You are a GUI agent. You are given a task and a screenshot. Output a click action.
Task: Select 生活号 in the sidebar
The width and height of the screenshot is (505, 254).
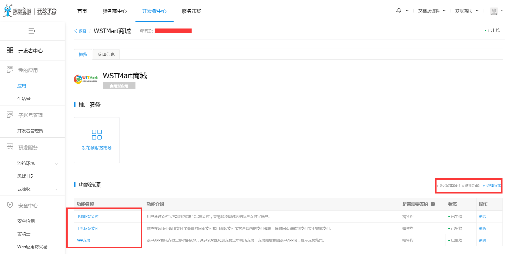click(24, 98)
